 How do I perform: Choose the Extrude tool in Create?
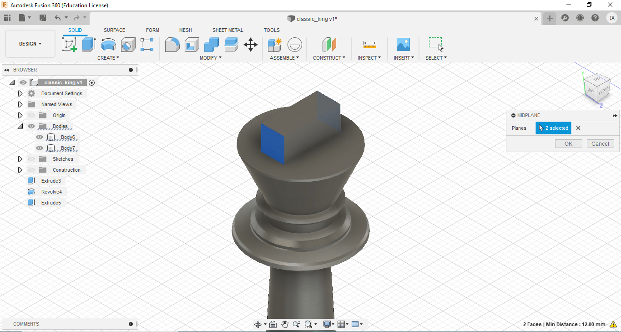pos(89,45)
